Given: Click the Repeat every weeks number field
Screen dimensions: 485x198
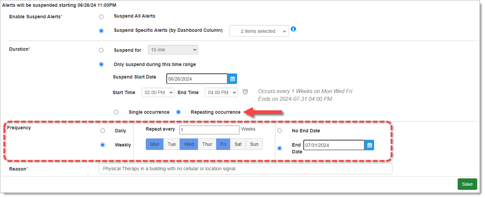Looking at the screenshot, I should [x=209, y=130].
